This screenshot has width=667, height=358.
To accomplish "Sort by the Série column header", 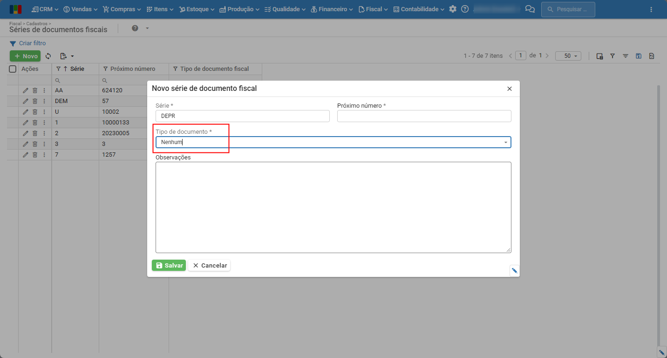I will (77, 69).
